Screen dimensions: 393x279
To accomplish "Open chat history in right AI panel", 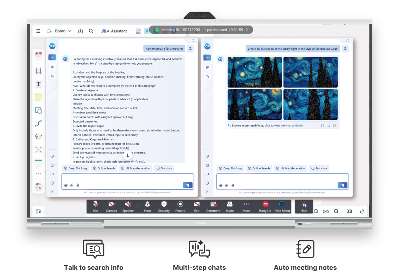I will pyautogui.click(x=207, y=77).
